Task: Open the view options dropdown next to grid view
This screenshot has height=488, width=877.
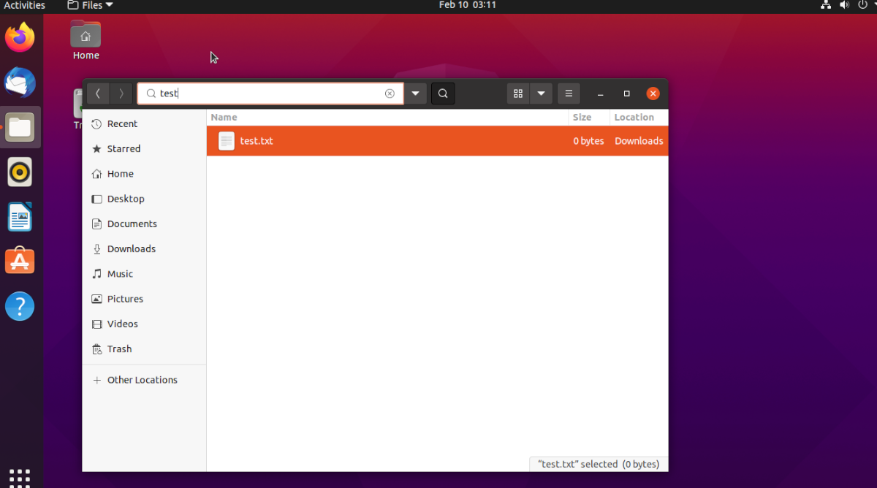Action: (x=542, y=94)
